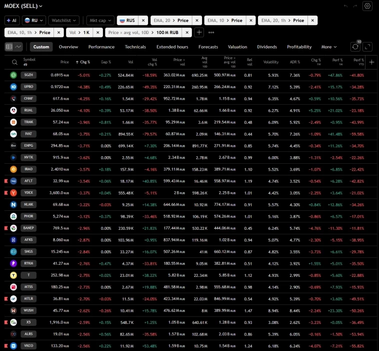Open the screener settings icon at top right
The width and height of the screenshot is (379, 351).
pyautogui.click(x=367, y=6)
